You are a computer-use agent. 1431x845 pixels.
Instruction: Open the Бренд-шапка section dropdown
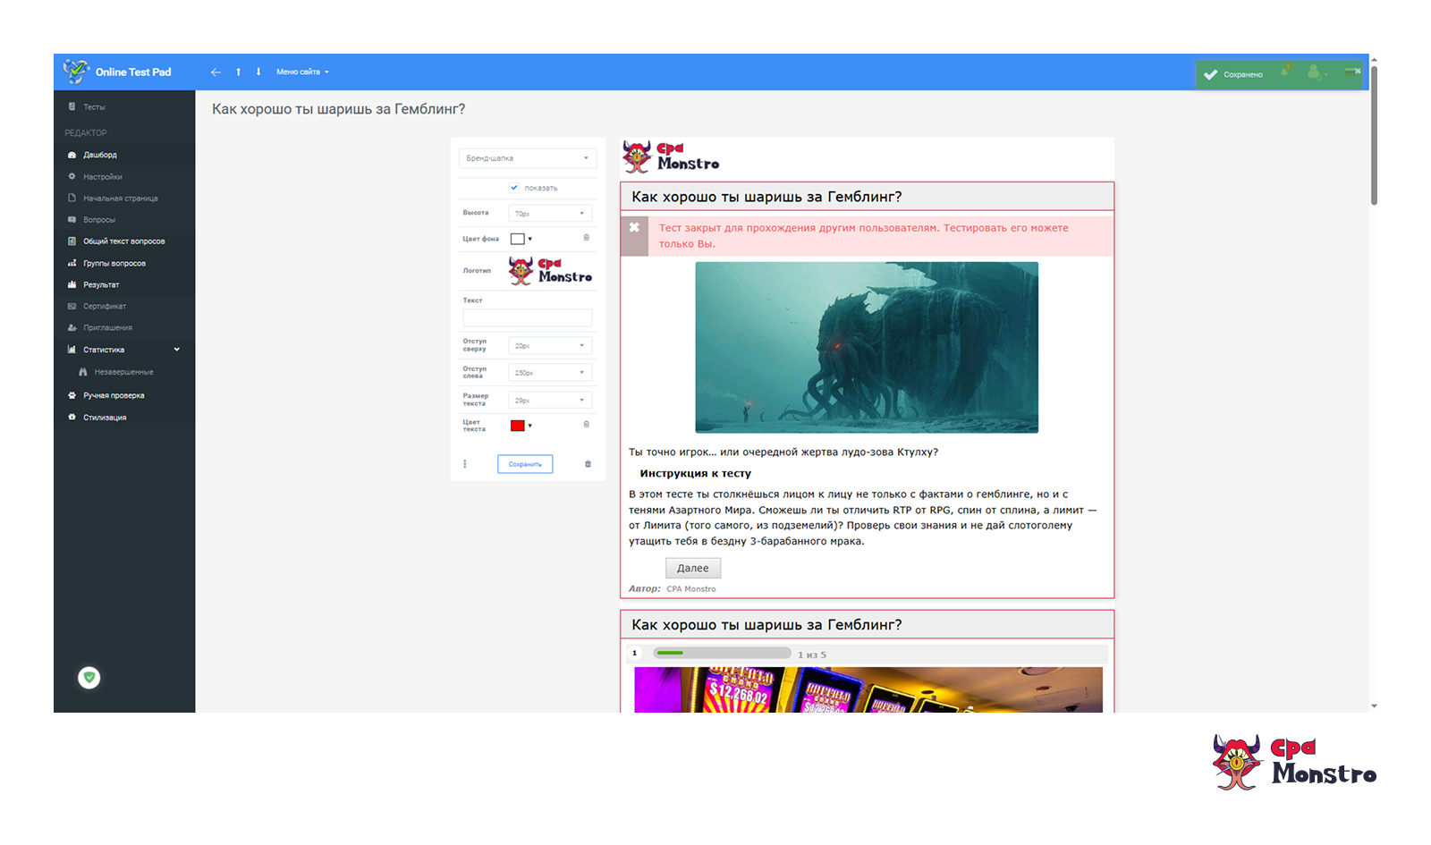click(x=528, y=158)
